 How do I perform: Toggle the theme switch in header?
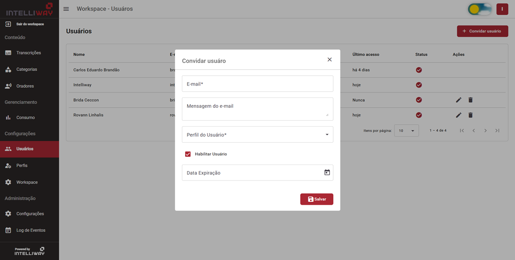tap(479, 9)
